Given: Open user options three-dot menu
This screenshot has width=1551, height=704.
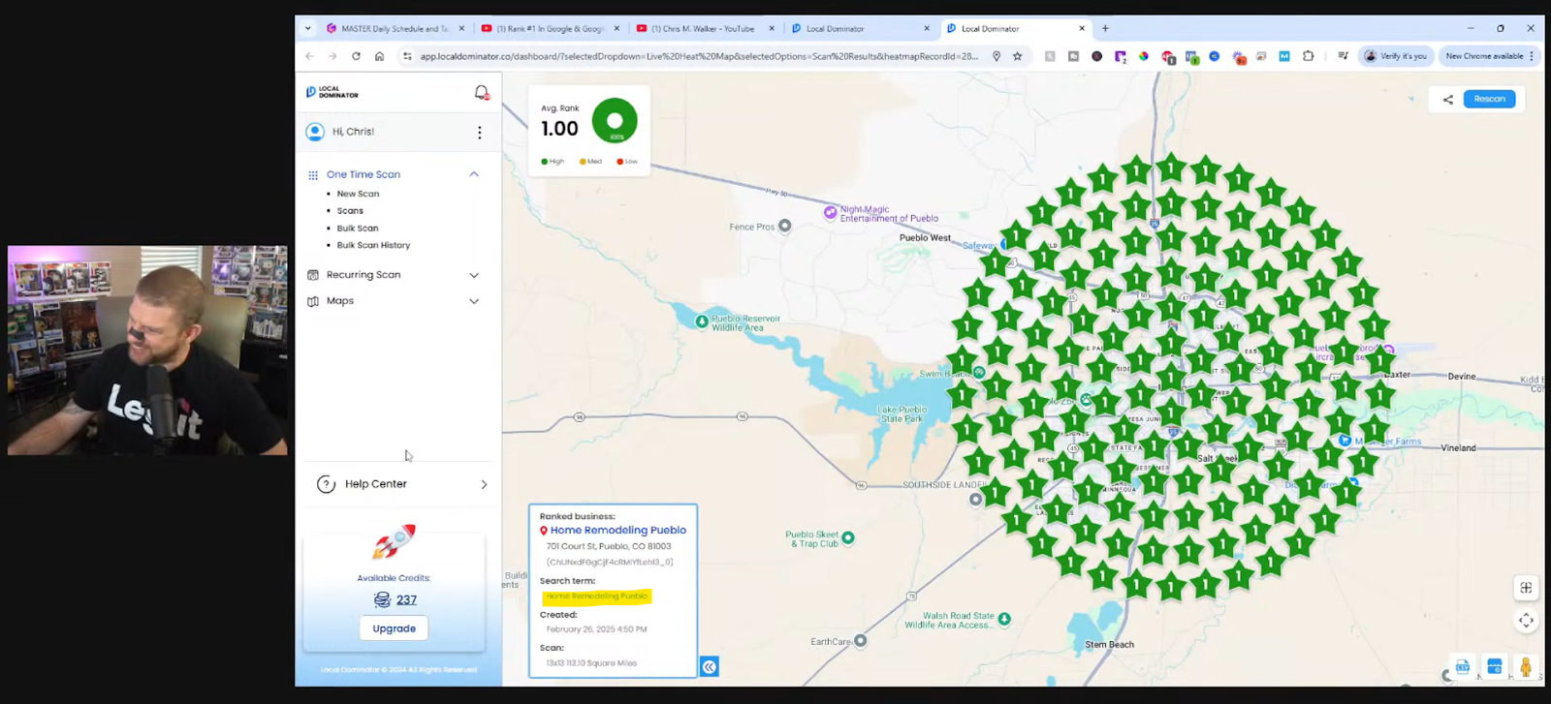Looking at the screenshot, I should click(x=479, y=133).
